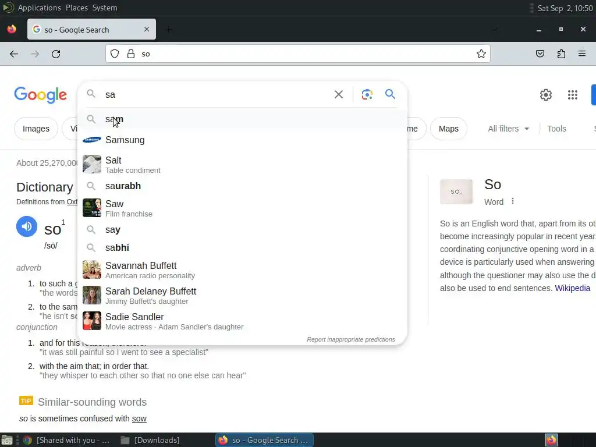Viewport: 596px width, 447px height.
Task: Play pronunciation audio for 'so'
Action: [x=27, y=226]
